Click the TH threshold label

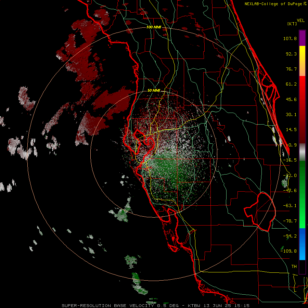pos(294,266)
